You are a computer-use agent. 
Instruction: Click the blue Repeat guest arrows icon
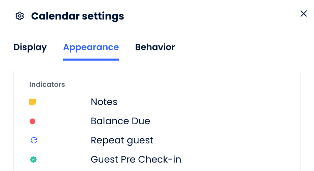click(x=34, y=140)
